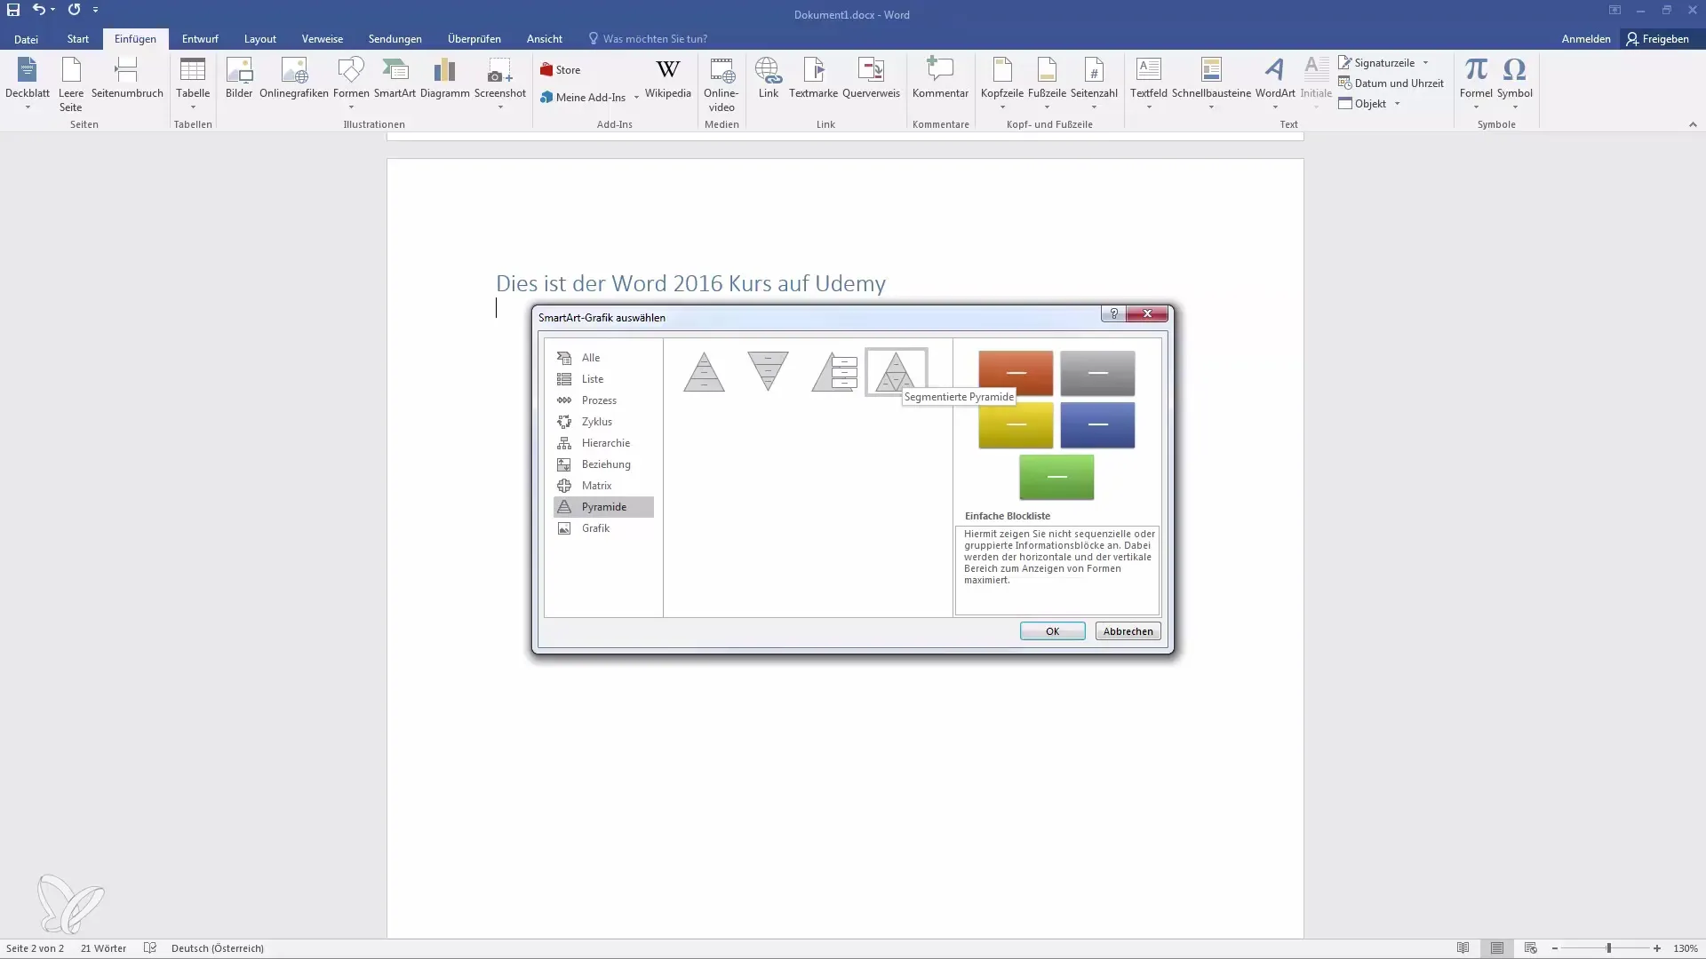
Task: Insert a Textmarke bookmark
Action: pos(813,78)
